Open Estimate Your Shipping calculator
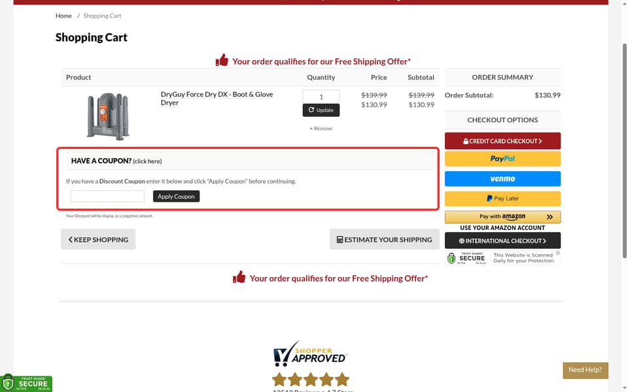The width and height of the screenshot is (628, 392). click(384, 239)
